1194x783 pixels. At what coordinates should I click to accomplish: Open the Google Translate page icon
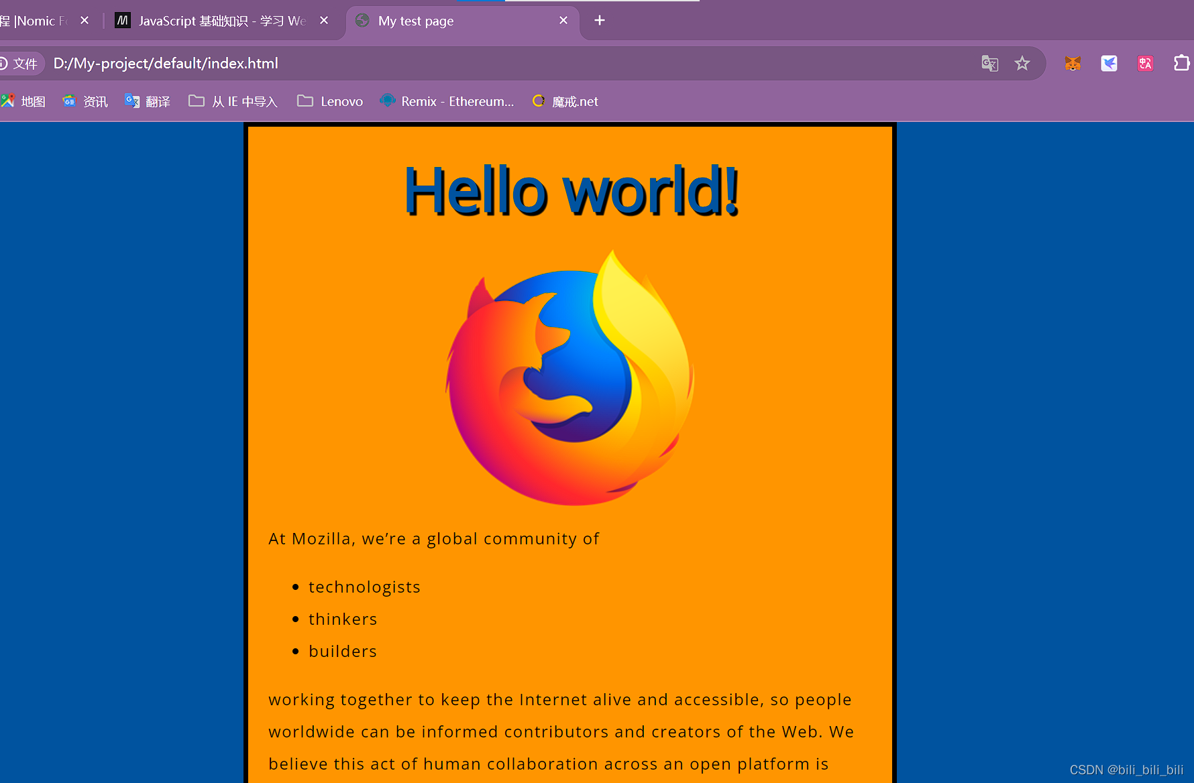click(x=989, y=64)
